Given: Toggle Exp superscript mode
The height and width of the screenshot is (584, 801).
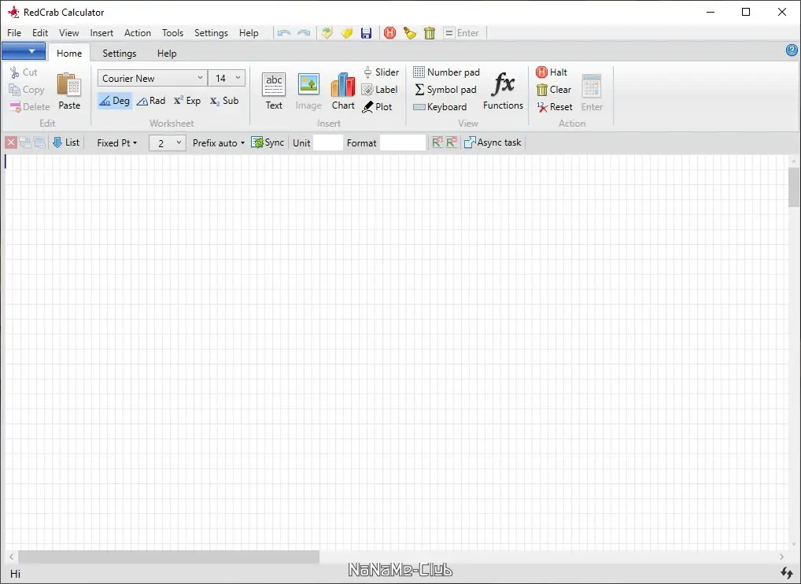Looking at the screenshot, I should pos(187,101).
